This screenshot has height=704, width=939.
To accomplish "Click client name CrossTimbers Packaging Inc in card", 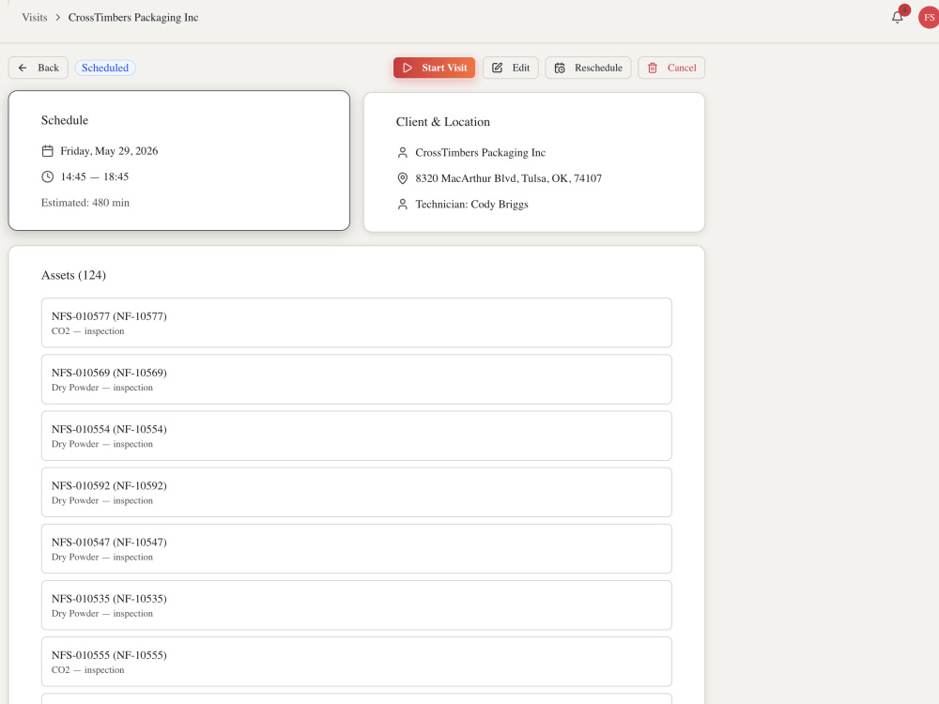I will coord(480,153).
